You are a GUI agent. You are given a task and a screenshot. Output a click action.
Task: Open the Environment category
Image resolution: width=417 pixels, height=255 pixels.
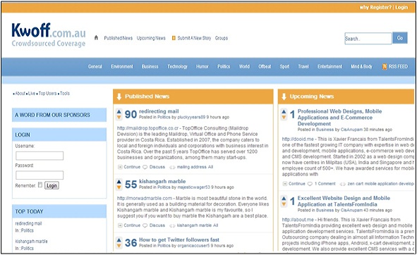click(x=122, y=67)
